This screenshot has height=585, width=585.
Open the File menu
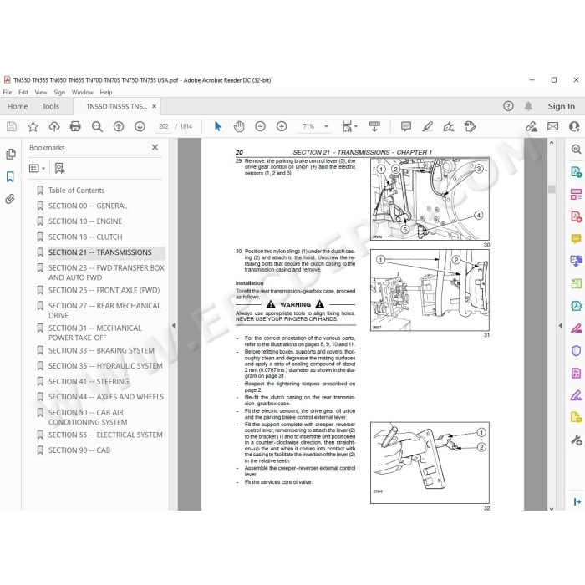pos(7,92)
